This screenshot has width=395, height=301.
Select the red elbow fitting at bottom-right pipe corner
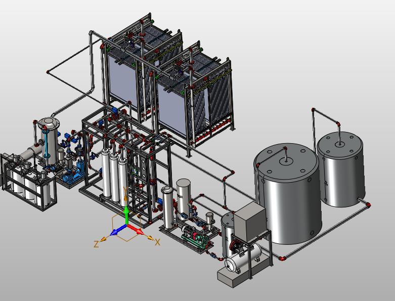pyautogui.click(x=282, y=259)
